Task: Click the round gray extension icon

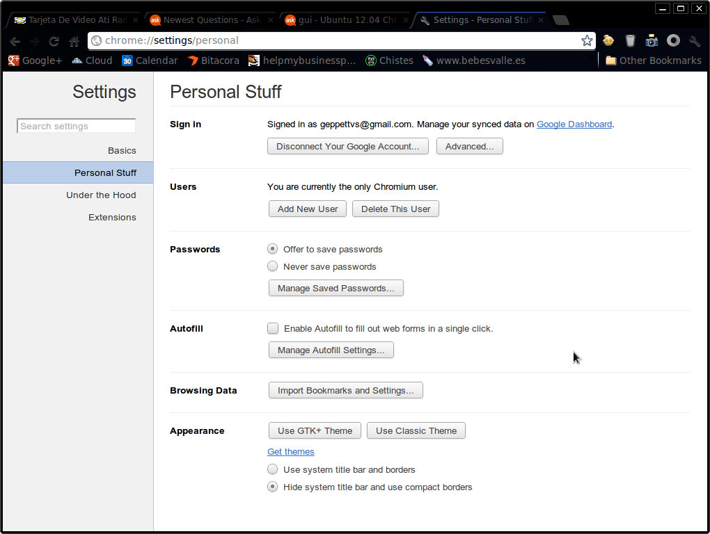Action: (x=673, y=41)
